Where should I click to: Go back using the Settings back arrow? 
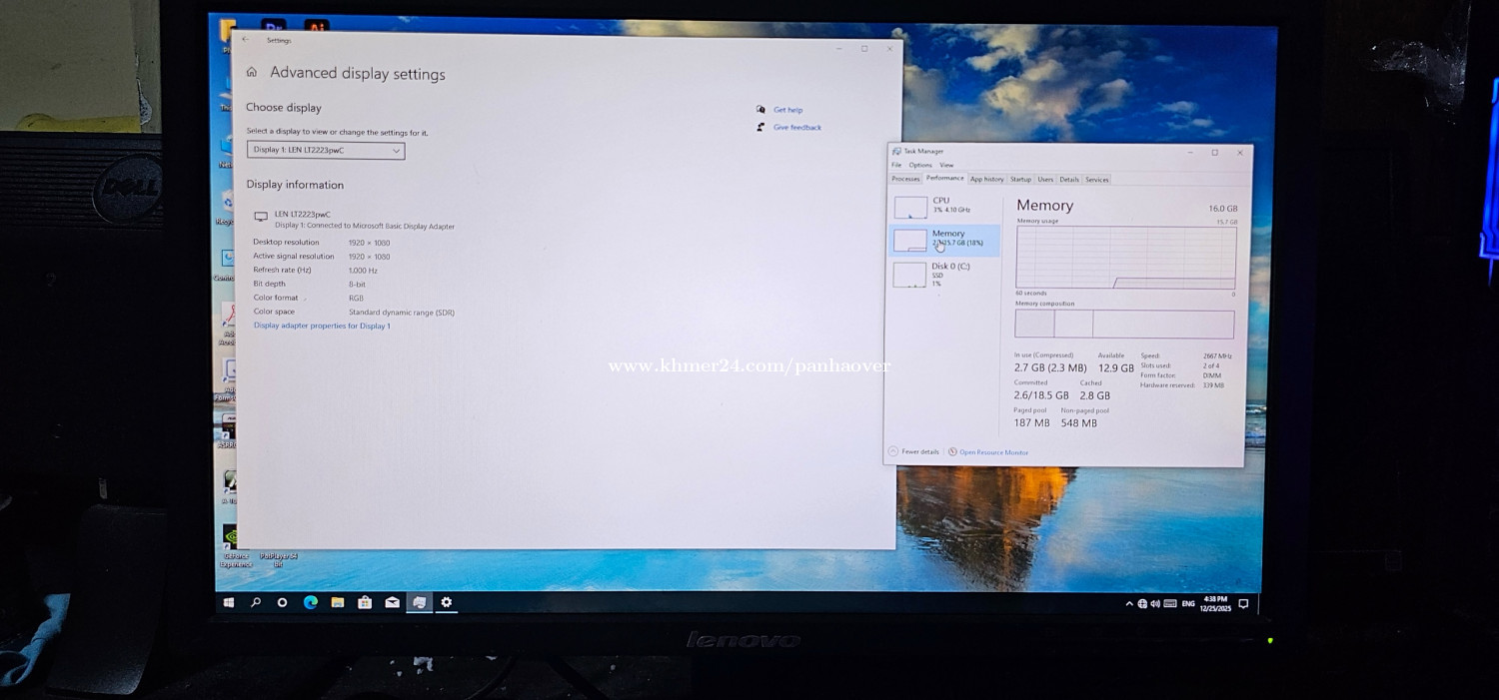(x=246, y=40)
